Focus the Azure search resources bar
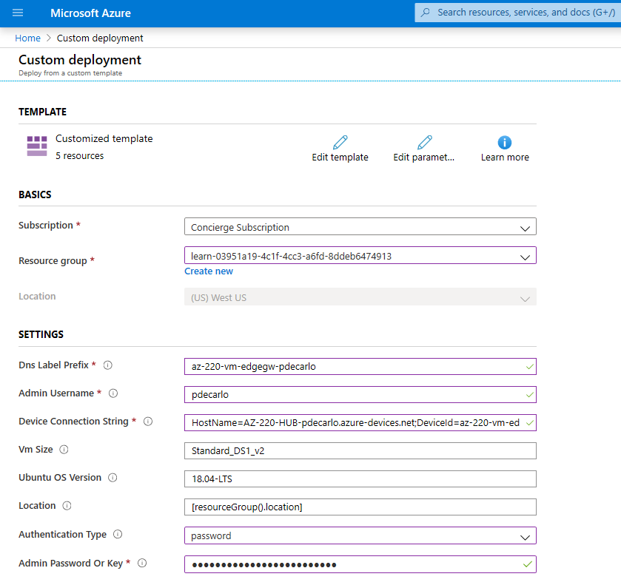This screenshot has width=621, height=585. (x=517, y=13)
